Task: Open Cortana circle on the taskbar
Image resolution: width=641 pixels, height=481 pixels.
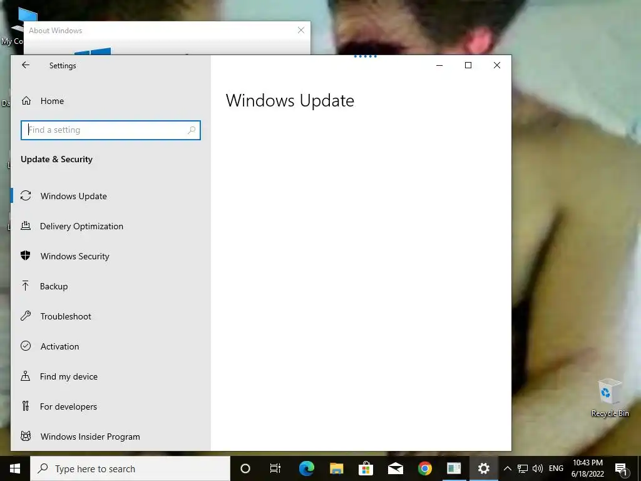Action: point(245,468)
